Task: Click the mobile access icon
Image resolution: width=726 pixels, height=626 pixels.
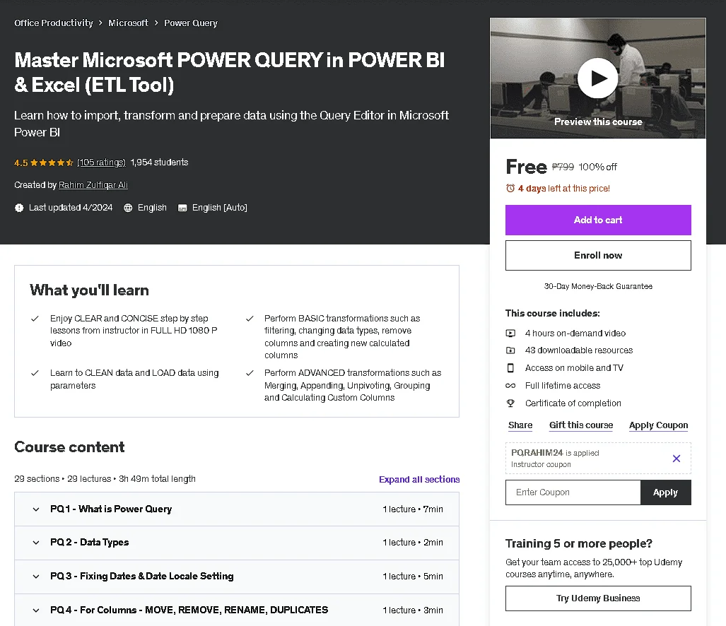Action: click(x=510, y=368)
